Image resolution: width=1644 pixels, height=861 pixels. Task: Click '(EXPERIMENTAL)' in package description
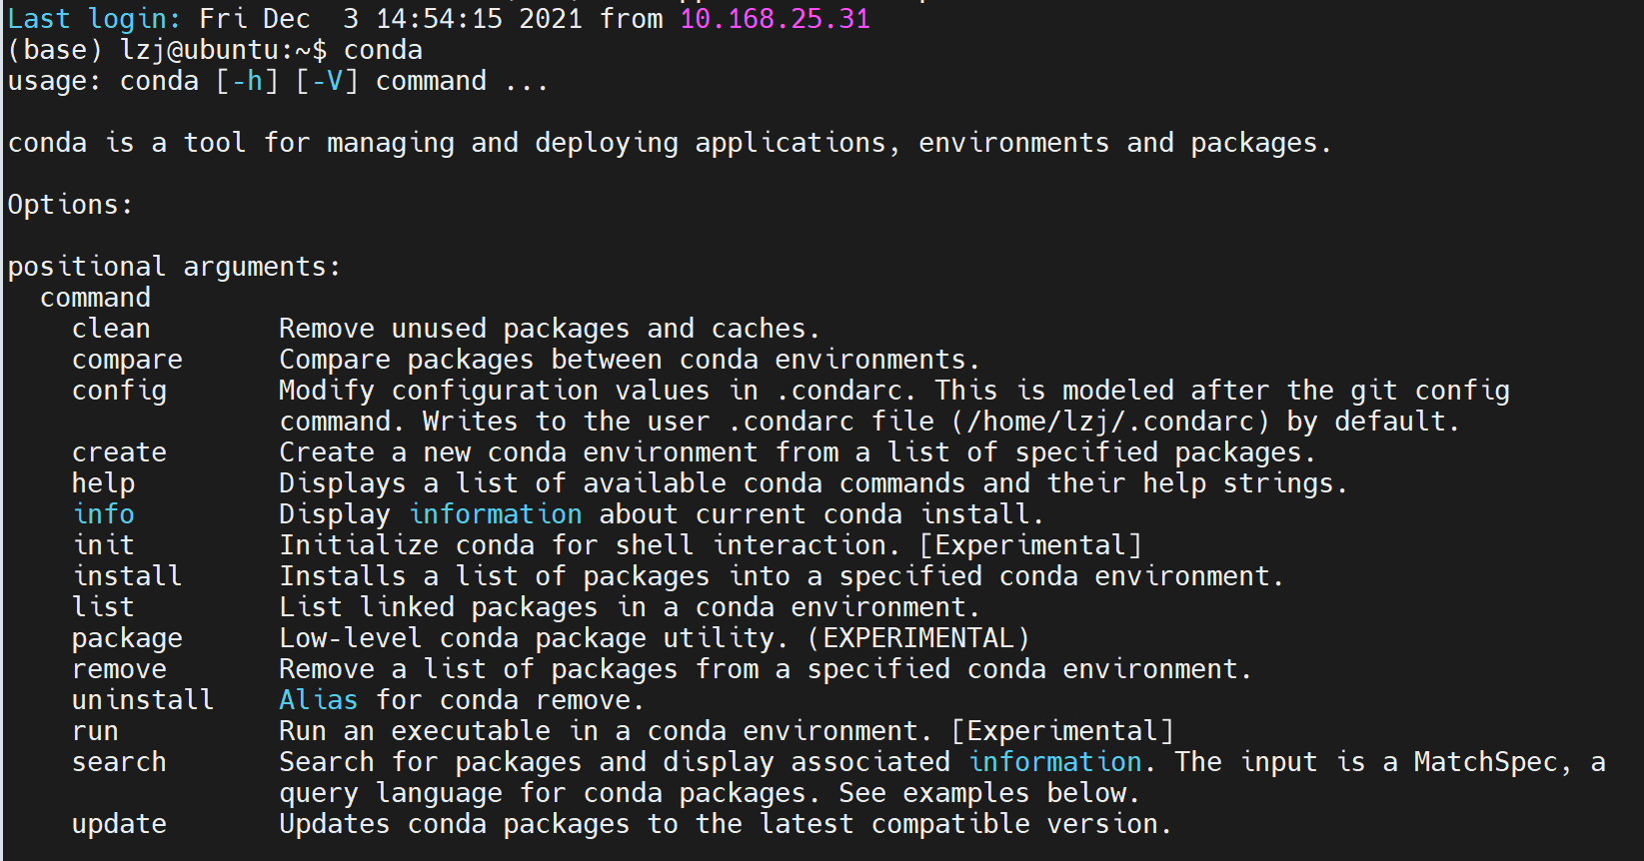click(x=918, y=638)
